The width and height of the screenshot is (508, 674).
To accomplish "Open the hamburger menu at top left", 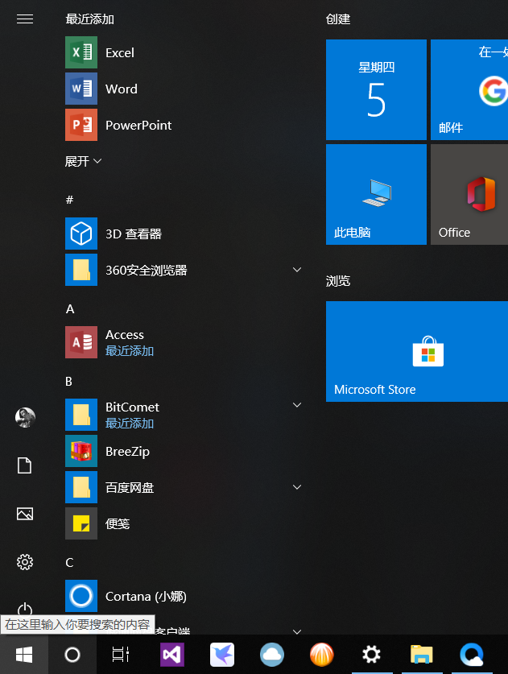I will pos(24,19).
